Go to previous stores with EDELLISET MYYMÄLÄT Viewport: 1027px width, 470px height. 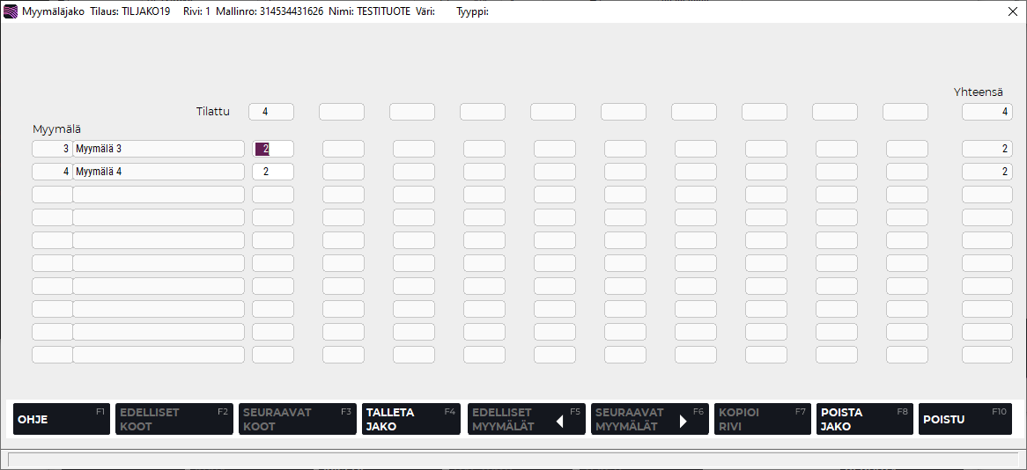[526, 419]
